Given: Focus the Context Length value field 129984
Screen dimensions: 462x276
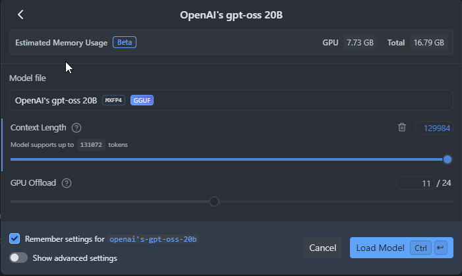Looking at the screenshot, I should coord(434,128).
